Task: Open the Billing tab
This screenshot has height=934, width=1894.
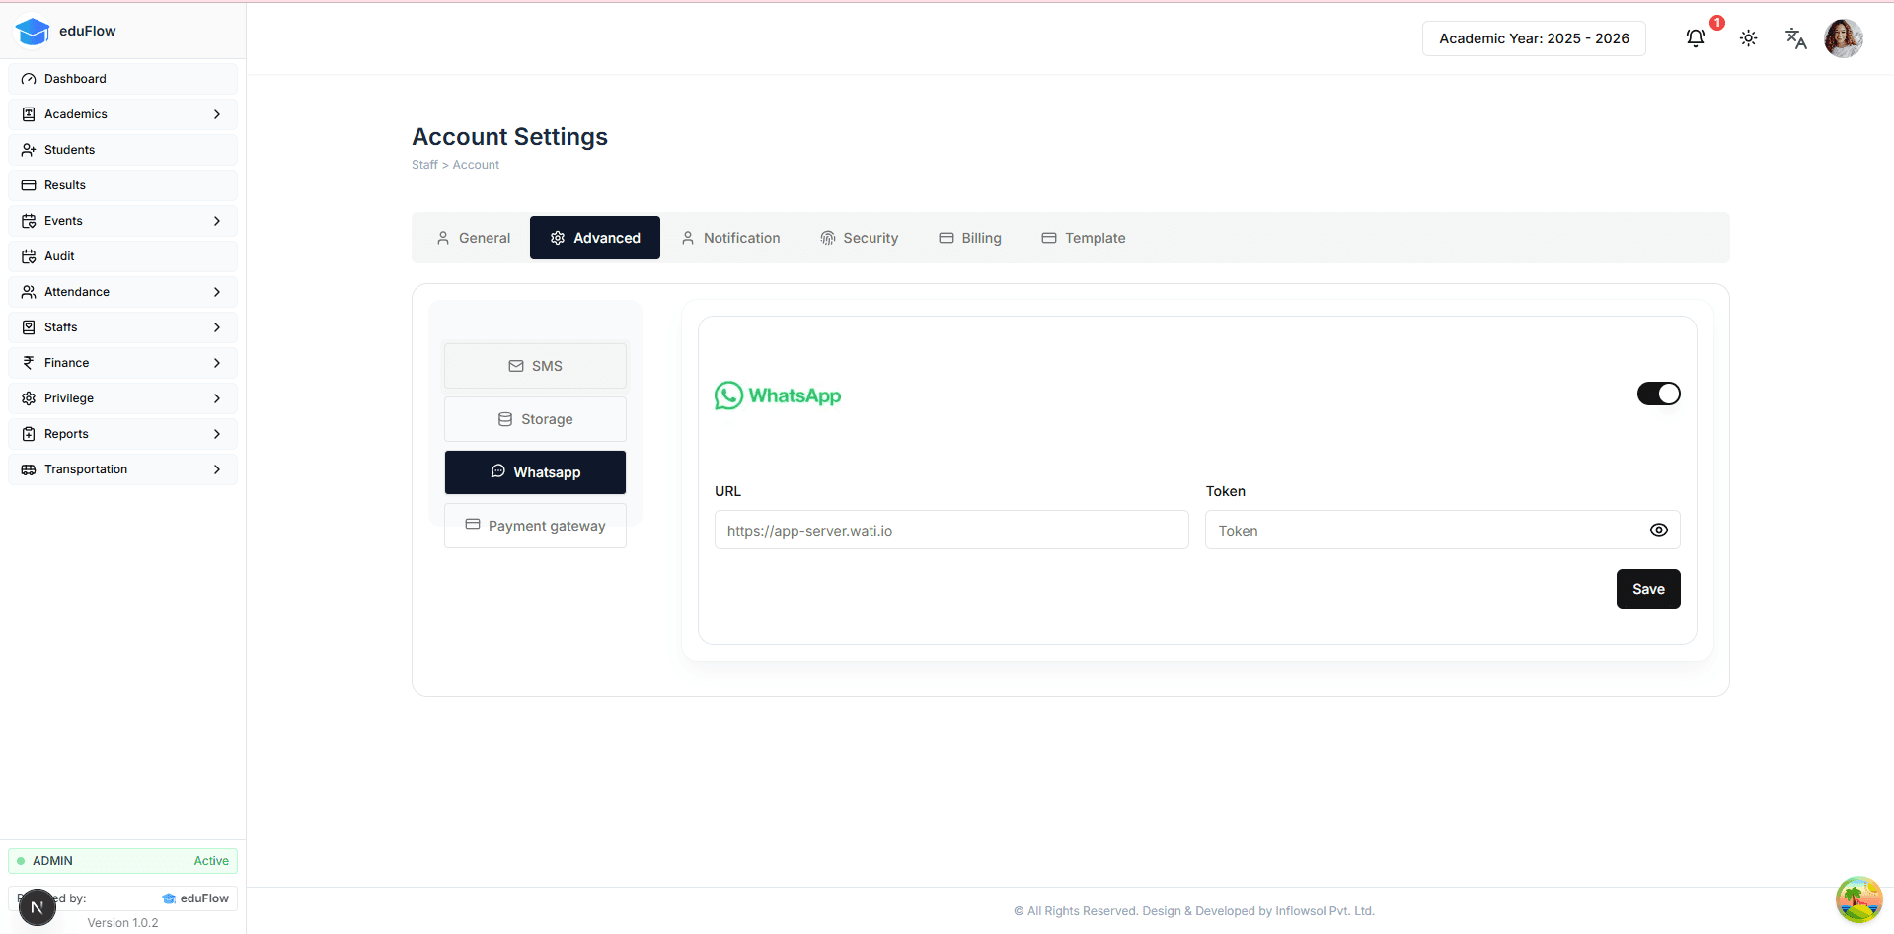Action: click(969, 238)
